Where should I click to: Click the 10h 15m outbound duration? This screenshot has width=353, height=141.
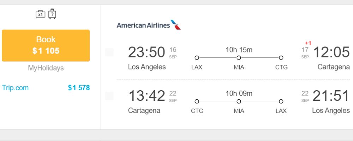tap(239, 50)
